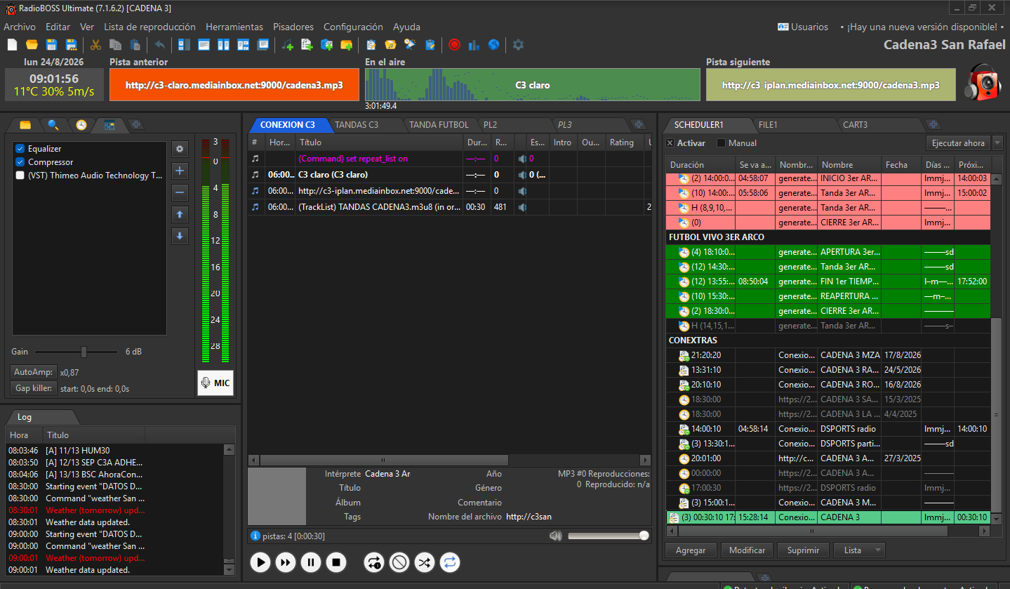Open DSP plugin settings gear button
This screenshot has width=1010, height=589.
coord(180,149)
